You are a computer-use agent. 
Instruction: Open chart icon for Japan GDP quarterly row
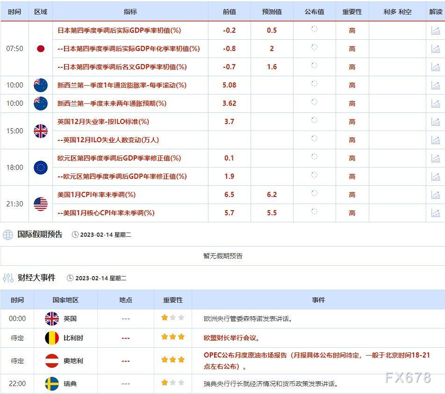click(x=435, y=30)
